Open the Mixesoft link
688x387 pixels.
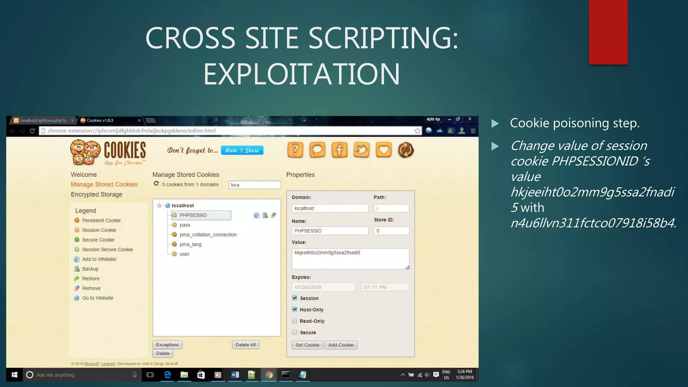click(91, 364)
